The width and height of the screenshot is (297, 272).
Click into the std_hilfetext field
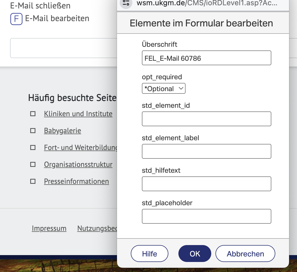tap(206, 184)
